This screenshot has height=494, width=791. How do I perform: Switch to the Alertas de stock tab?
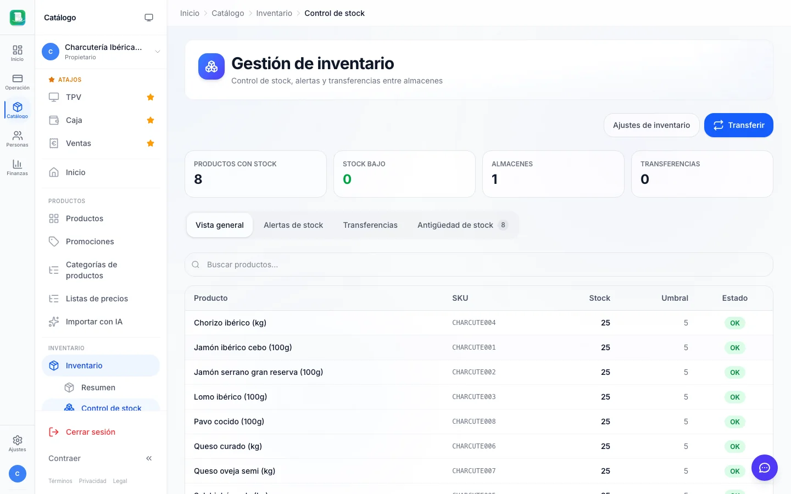(x=293, y=225)
